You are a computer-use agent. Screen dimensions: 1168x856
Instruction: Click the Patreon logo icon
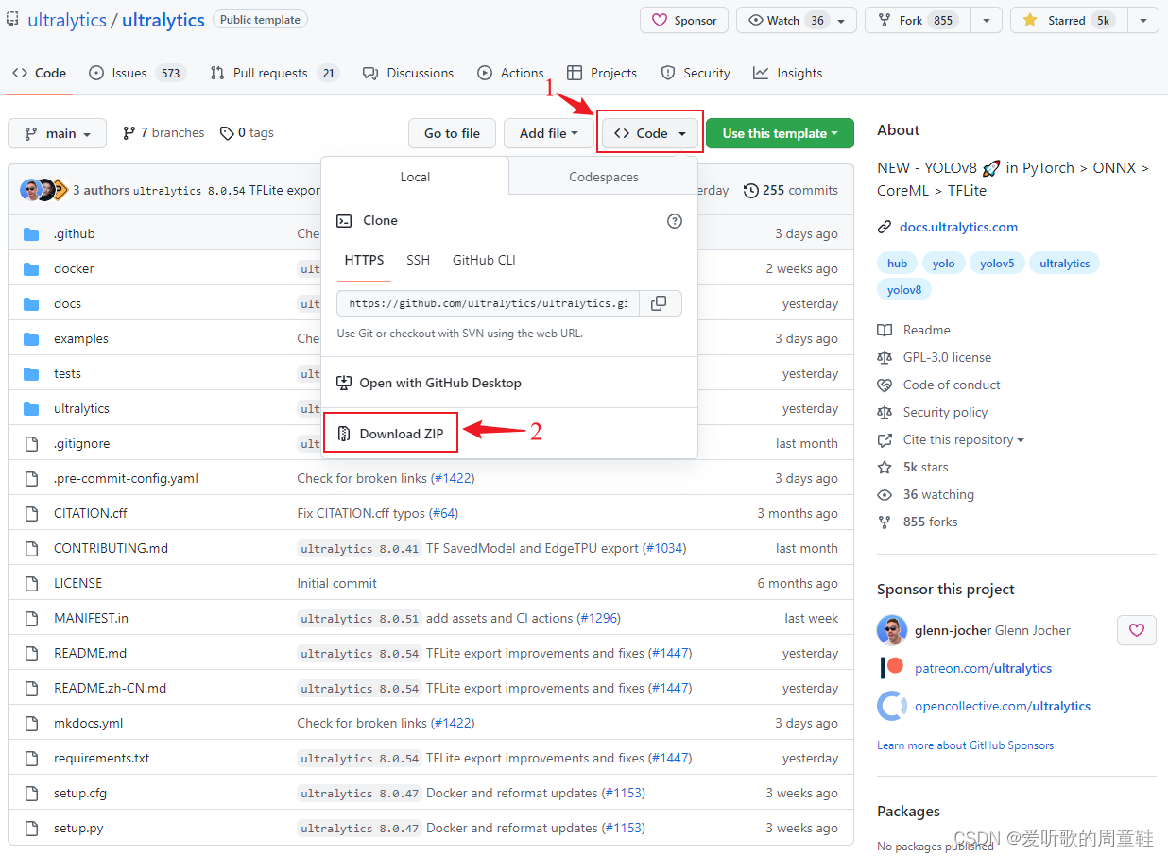click(892, 668)
